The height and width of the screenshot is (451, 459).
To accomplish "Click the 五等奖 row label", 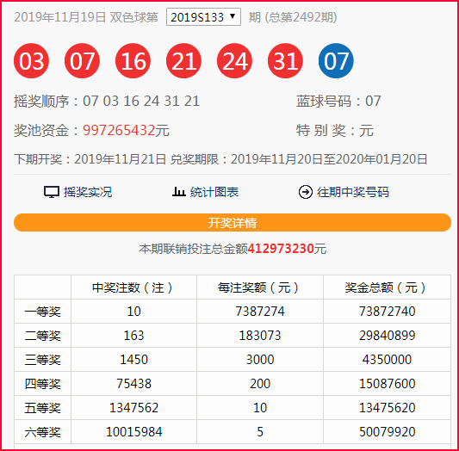I will (43, 408).
